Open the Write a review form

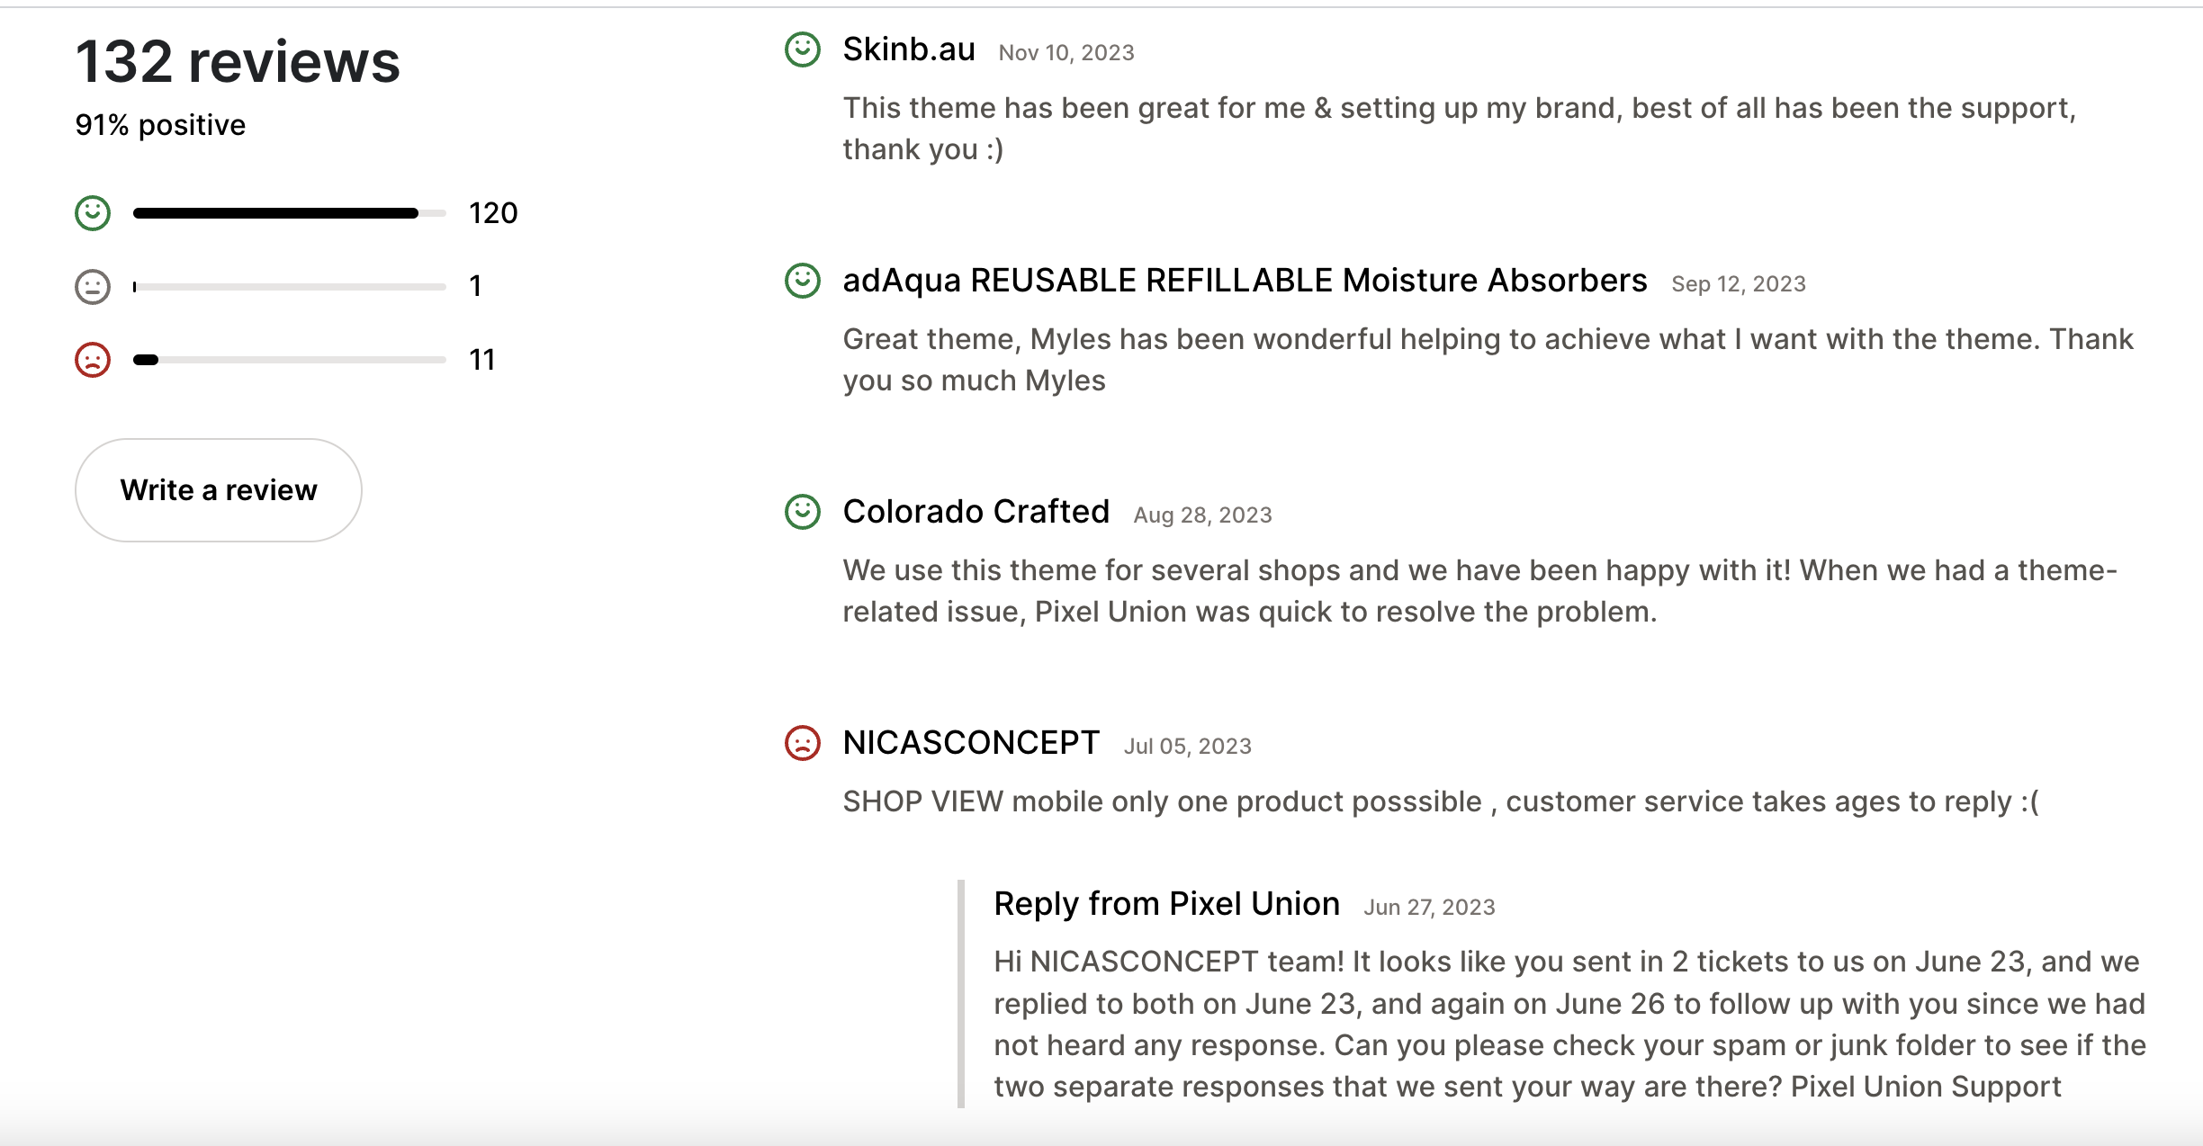click(x=218, y=489)
